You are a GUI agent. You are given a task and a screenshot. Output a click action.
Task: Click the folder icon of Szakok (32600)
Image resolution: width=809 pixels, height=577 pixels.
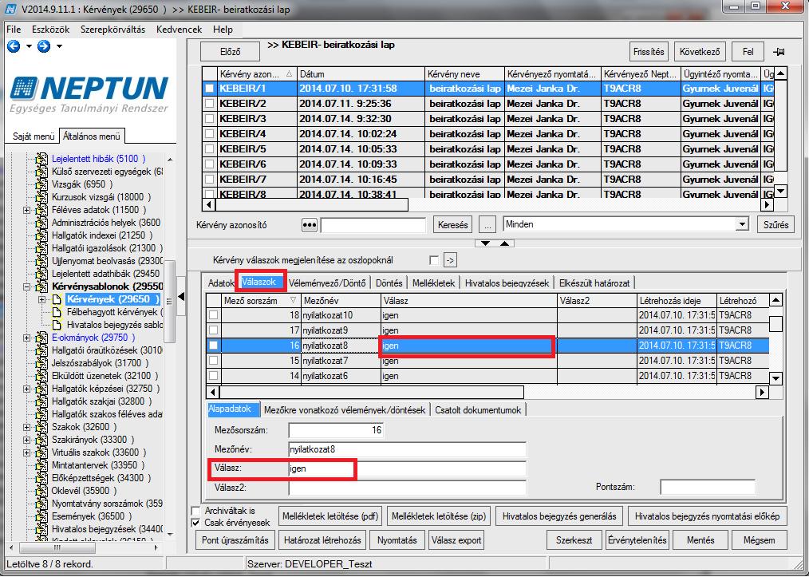(41, 427)
